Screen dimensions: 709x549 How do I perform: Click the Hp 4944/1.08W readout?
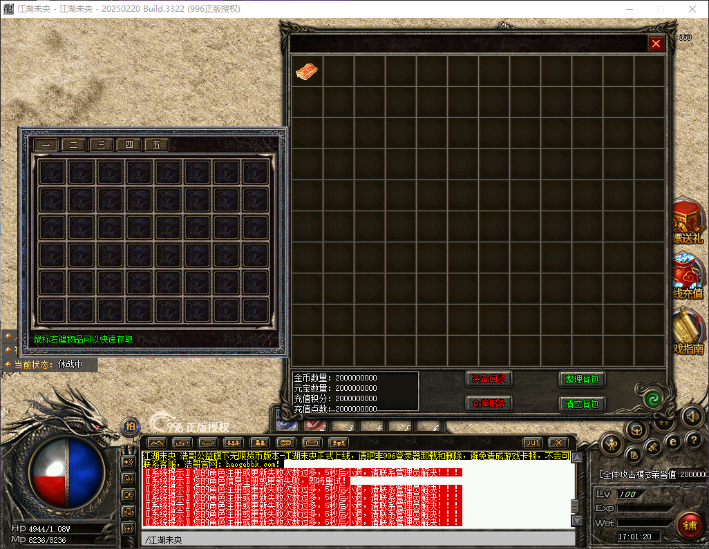[x=41, y=528]
